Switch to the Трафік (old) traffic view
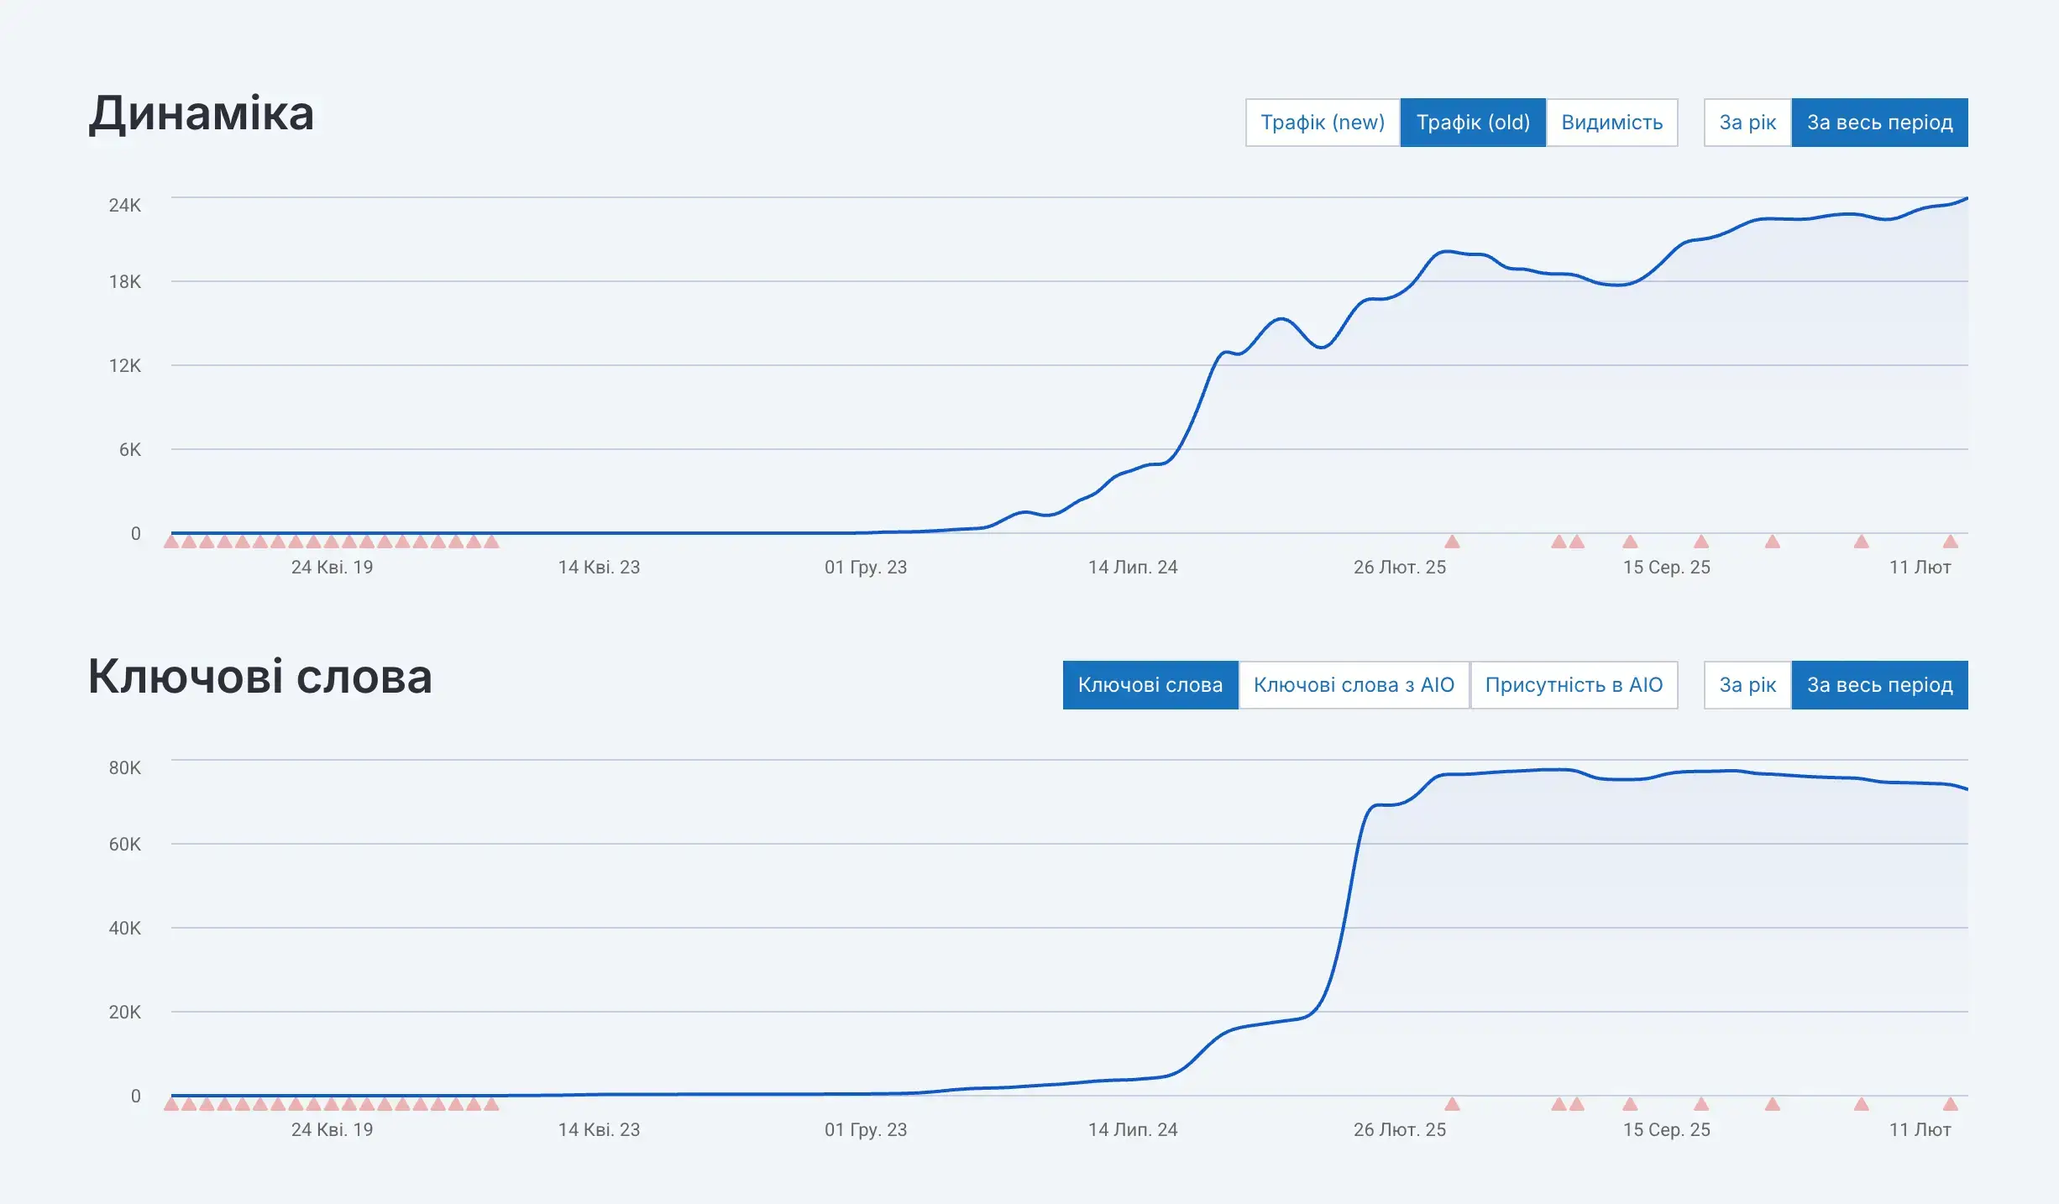The image size is (2059, 1204). tap(1472, 123)
